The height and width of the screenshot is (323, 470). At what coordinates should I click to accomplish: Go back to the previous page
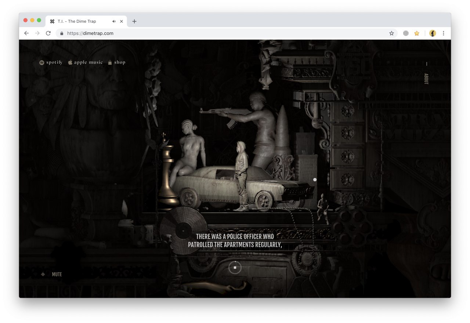(26, 33)
